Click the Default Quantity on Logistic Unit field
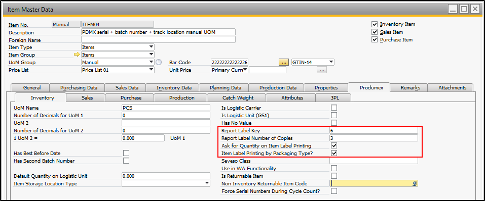Viewport: 485px width, 201px height. pos(166,176)
